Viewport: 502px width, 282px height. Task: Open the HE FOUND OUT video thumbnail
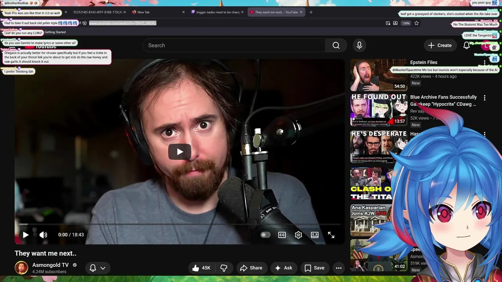pos(378,110)
